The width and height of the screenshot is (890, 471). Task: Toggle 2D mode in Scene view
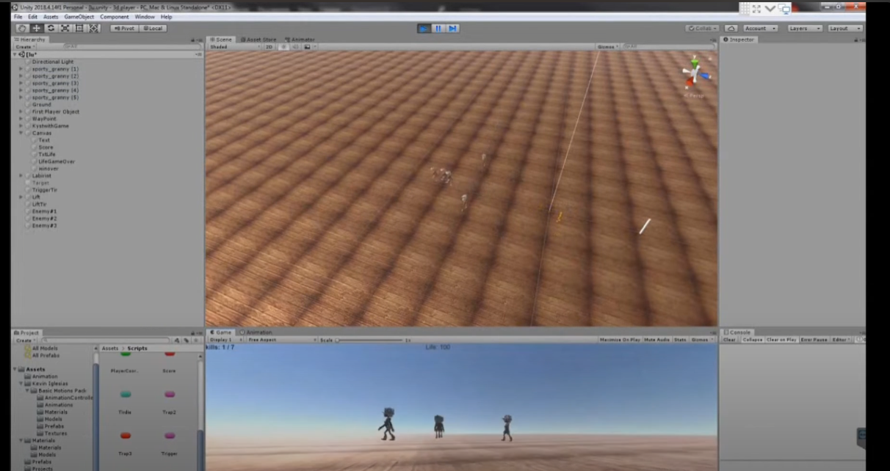(x=269, y=47)
